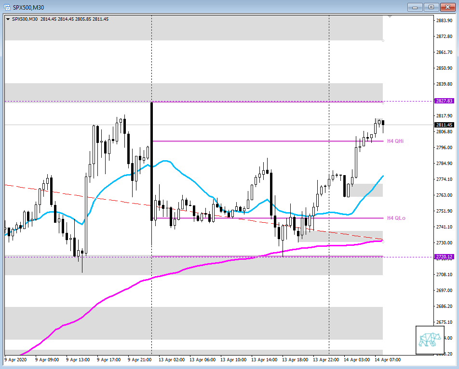459x369 pixels.
Task: Click the latest black candlestick on chart
Action: (x=383, y=123)
